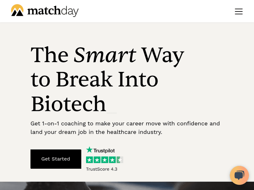
Task: Click the green Trustpilot star logo
Action: [89, 150]
